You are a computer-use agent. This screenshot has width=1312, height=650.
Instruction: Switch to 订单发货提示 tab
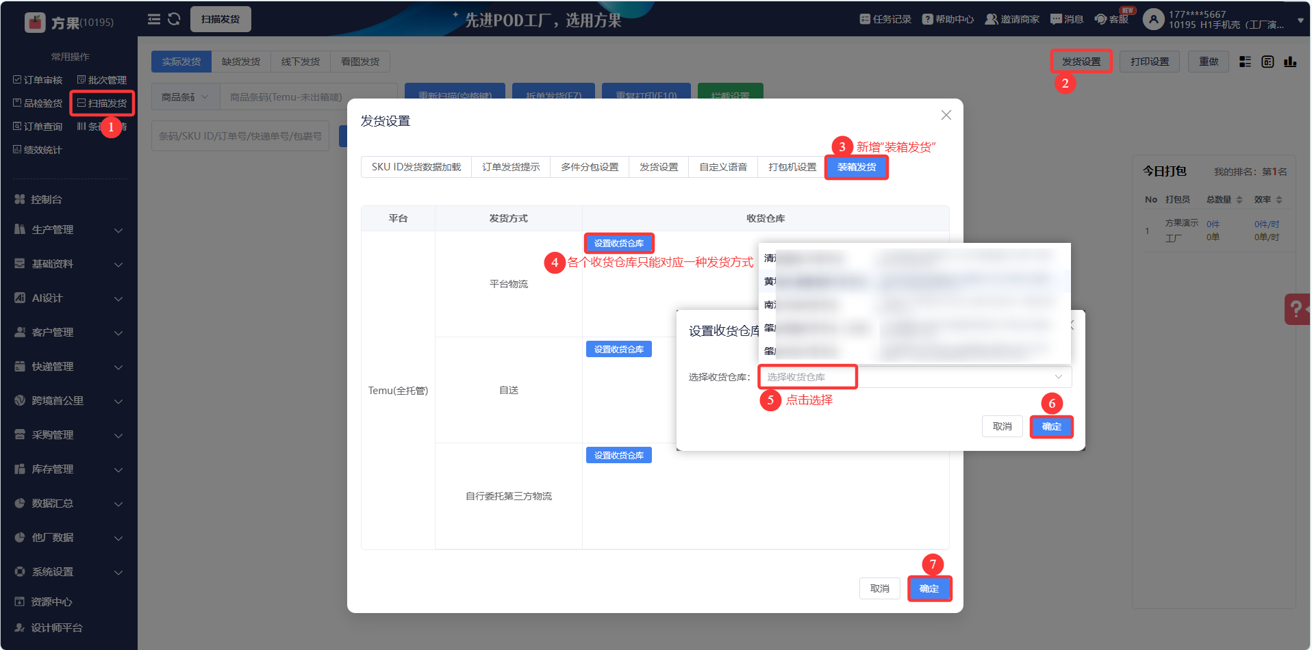511,167
